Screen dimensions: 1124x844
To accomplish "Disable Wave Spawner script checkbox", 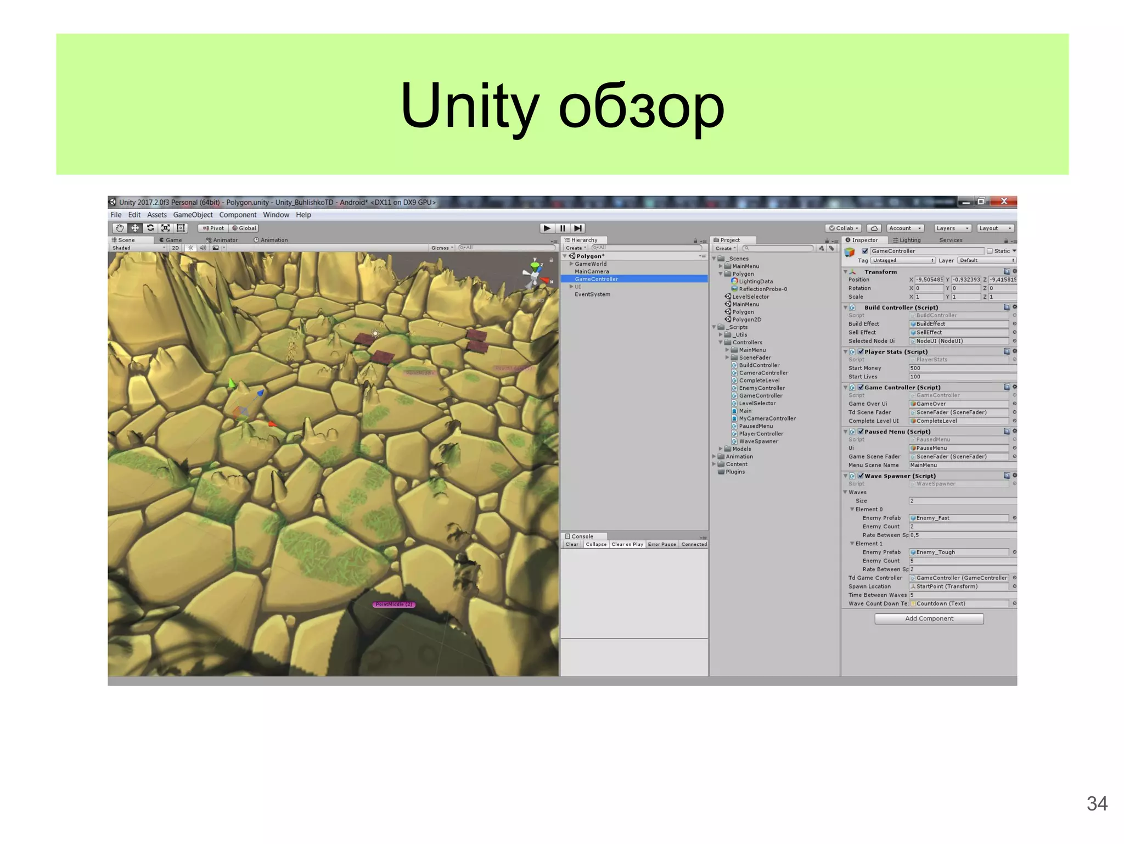I will [861, 476].
